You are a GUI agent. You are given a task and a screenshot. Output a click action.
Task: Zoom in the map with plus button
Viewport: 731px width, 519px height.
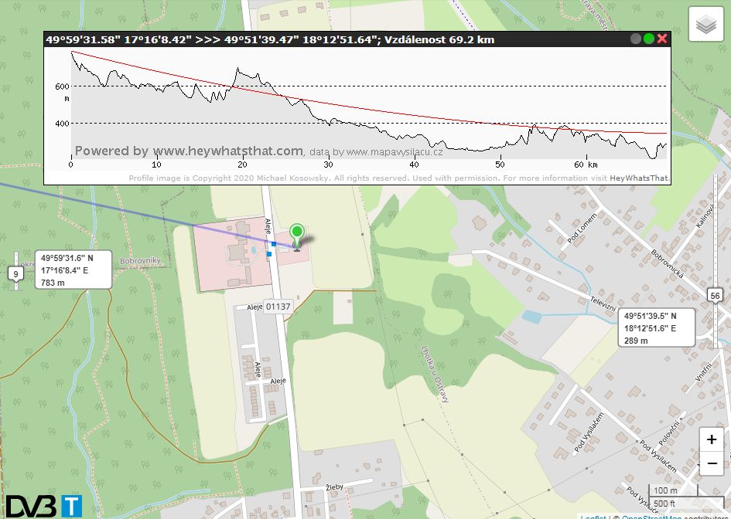(712, 439)
